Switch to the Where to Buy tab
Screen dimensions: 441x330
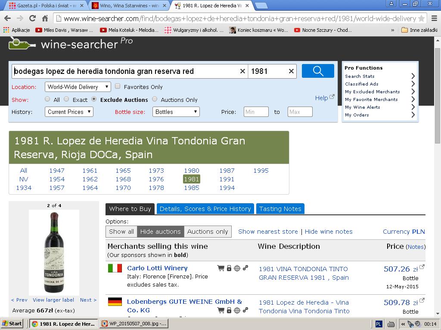[x=130, y=209]
